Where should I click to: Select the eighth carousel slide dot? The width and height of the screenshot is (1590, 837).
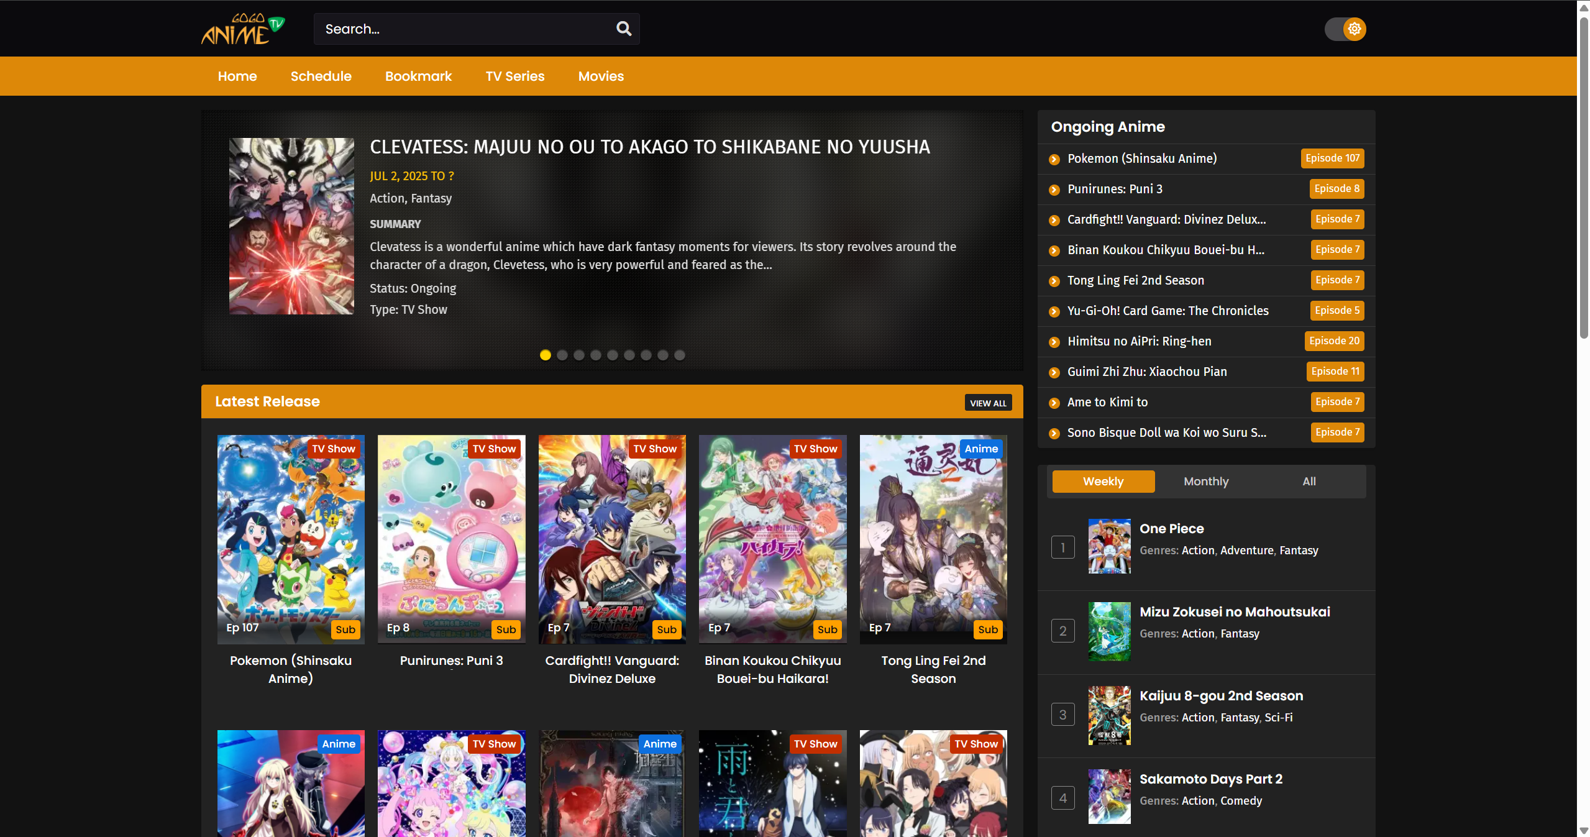click(663, 355)
